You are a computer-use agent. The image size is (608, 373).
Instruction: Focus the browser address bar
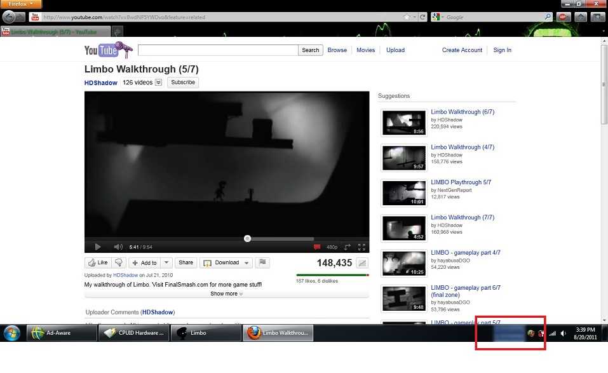[x=221, y=17]
